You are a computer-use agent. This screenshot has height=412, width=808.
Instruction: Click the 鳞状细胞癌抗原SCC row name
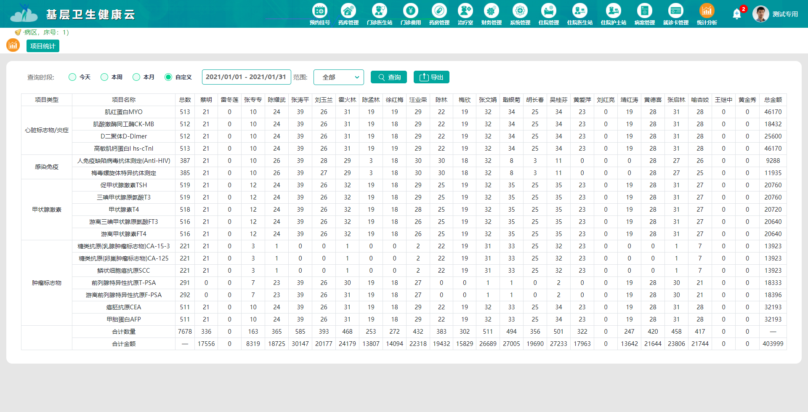(124, 271)
